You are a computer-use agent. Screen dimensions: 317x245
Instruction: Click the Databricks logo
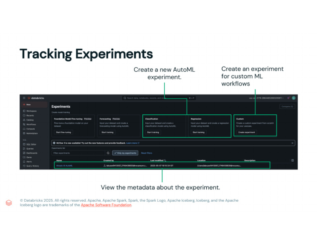click(x=36, y=98)
